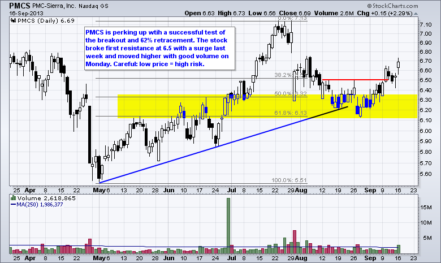Screen dimensions: 441x263
Task: Click the 5M volume axis label
Action: coord(427,238)
